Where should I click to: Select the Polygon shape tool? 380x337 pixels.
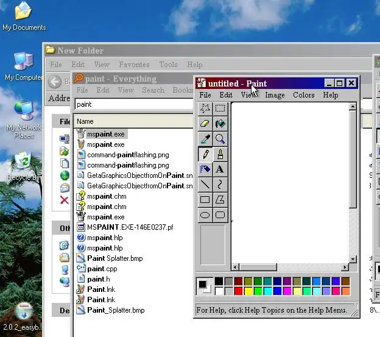pyautogui.click(x=220, y=200)
